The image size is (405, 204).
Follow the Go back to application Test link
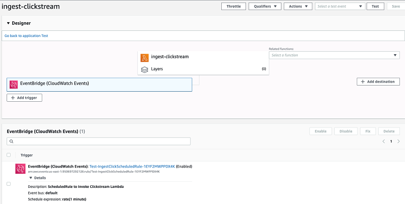(x=26, y=35)
